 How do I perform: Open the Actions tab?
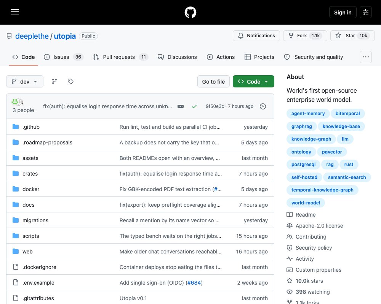click(221, 57)
